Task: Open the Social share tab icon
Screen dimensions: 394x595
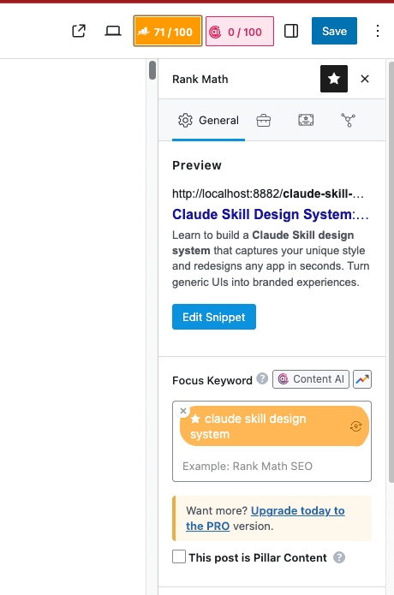Action: click(348, 121)
